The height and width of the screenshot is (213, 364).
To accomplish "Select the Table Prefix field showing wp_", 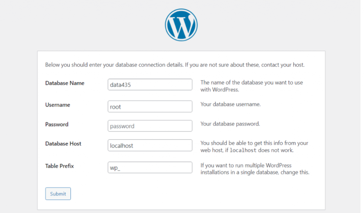I will coord(150,167).
